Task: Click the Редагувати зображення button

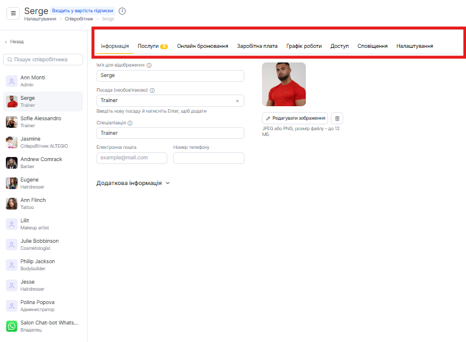Action: tap(295, 118)
